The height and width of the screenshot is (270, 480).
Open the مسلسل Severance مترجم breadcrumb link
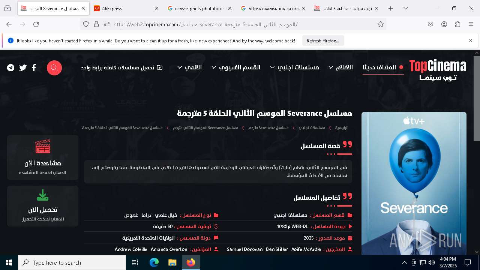(269, 128)
